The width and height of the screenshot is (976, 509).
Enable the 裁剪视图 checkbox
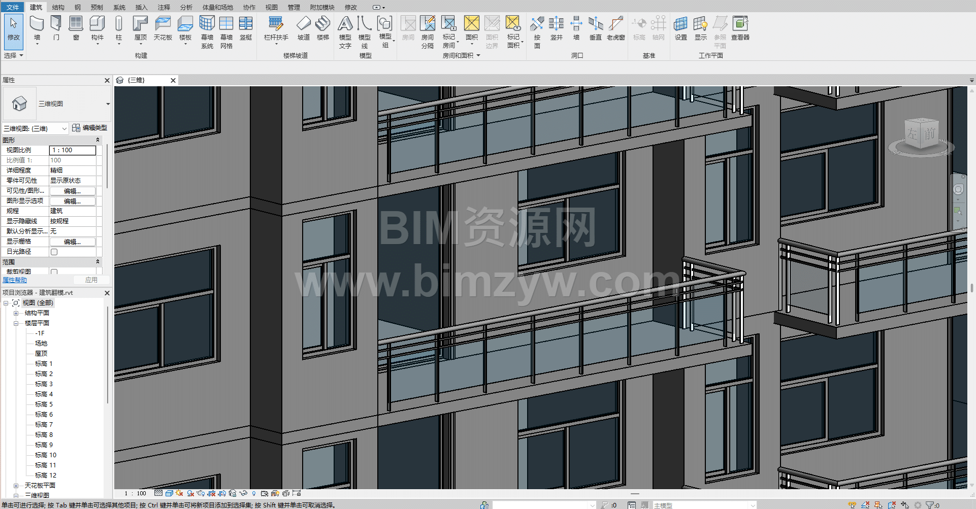tap(54, 272)
